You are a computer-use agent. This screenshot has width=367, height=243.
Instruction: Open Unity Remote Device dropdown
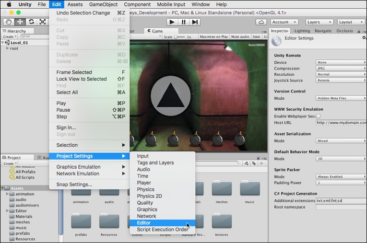point(341,62)
